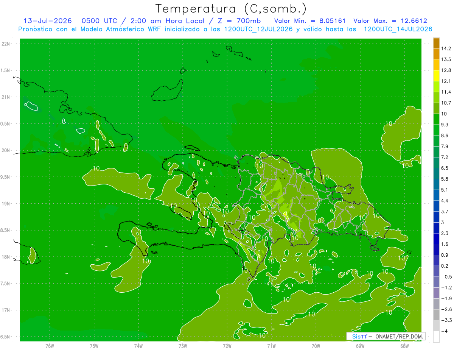Screen dimensions: 454x351
Task: Pick the lime swatch between 11.4 and 12.1
Action: (x=436, y=86)
